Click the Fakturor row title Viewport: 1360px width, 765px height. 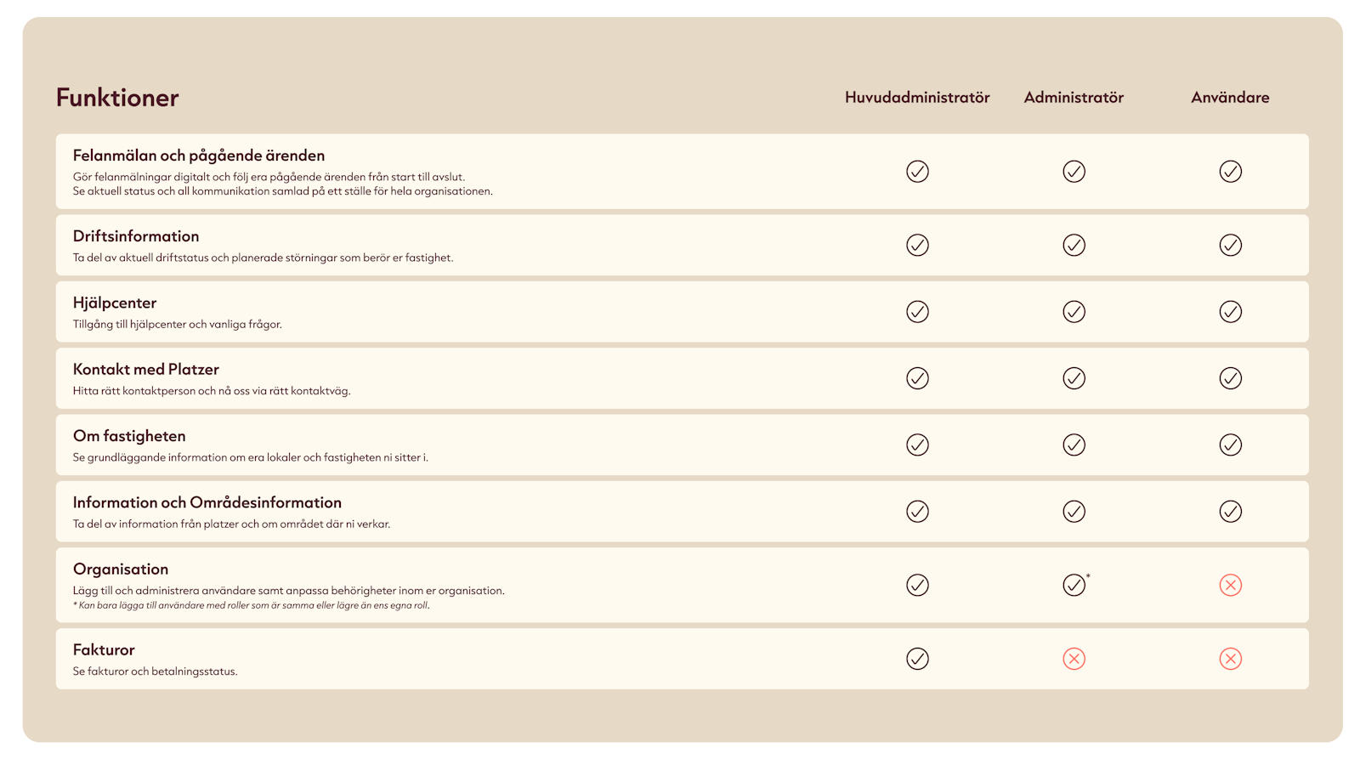pyautogui.click(x=104, y=650)
